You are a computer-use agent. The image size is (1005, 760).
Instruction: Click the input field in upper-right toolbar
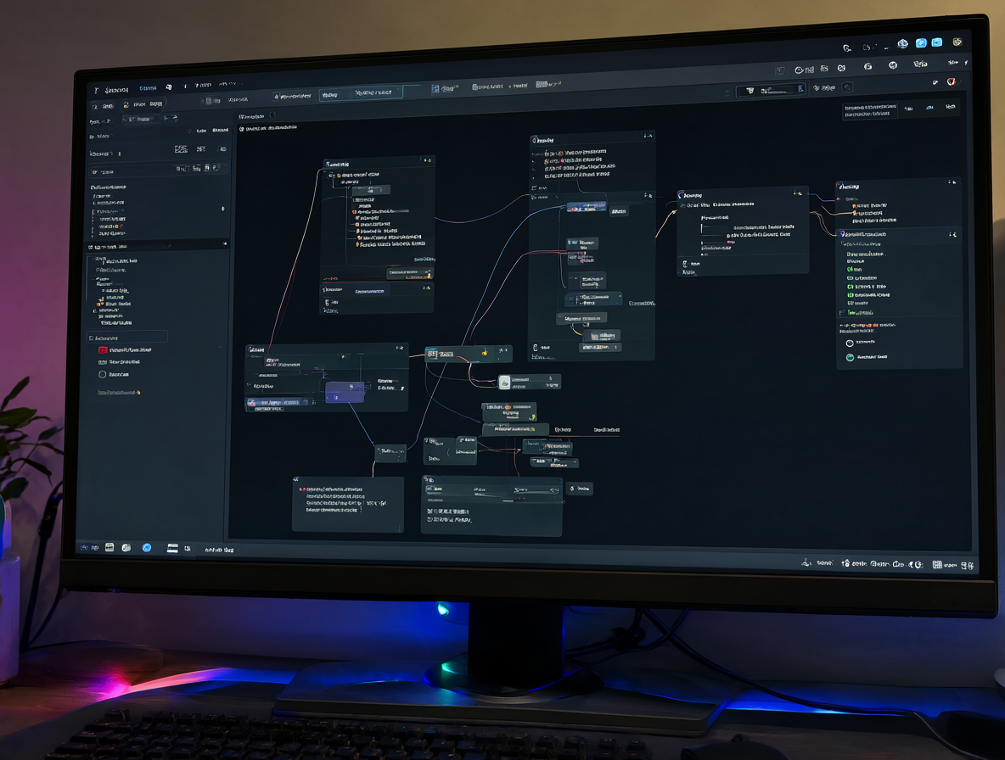point(771,90)
